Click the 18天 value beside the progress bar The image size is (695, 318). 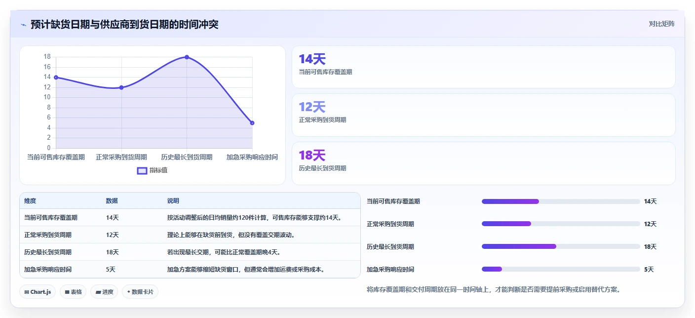650,247
